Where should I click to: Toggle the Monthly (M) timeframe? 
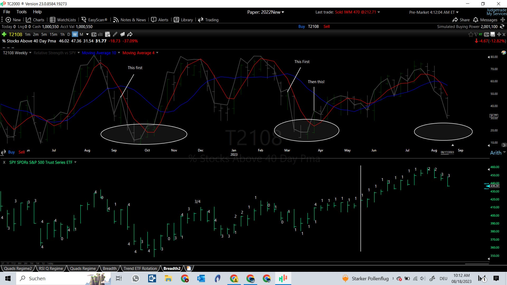point(81,34)
